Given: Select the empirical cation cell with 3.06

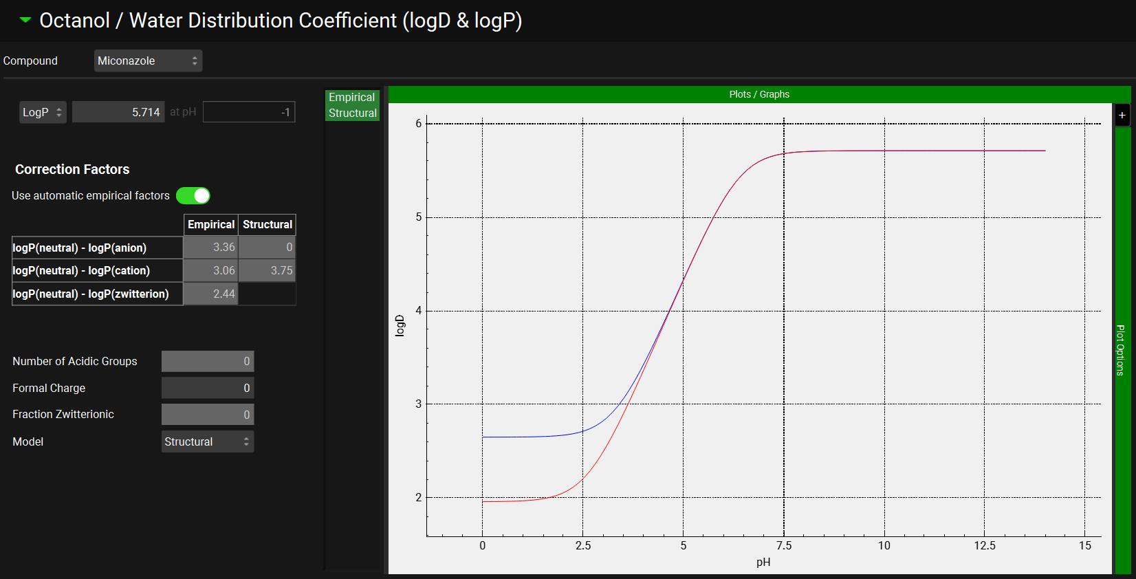Looking at the screenshot, I should coord(211,271).
